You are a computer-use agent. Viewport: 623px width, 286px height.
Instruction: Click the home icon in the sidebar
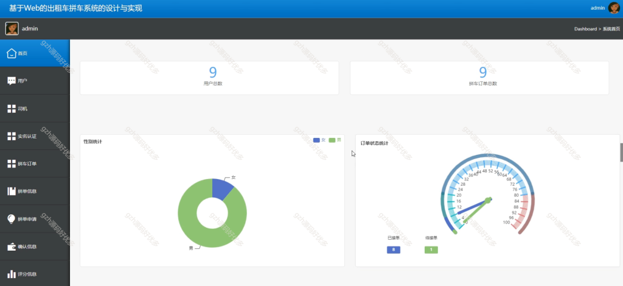pyautogui.click(x=12, y=53)
